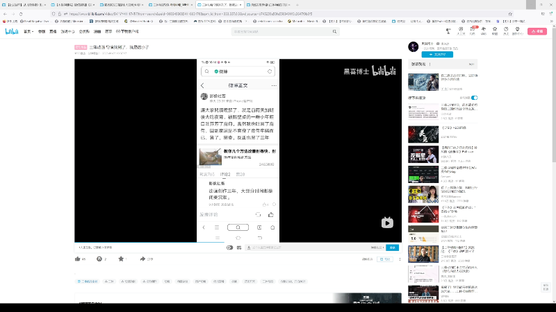This screenshot has width=556, height=312.
Task: Open the manga nav item
Action: click(x=97, y=31)
